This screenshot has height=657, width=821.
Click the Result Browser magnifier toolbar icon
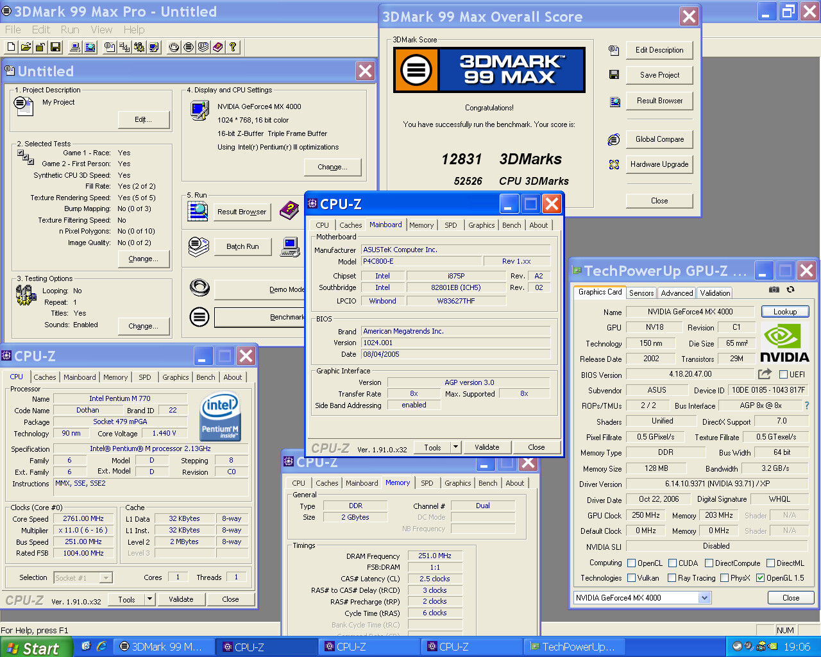[x=90, y=47]
